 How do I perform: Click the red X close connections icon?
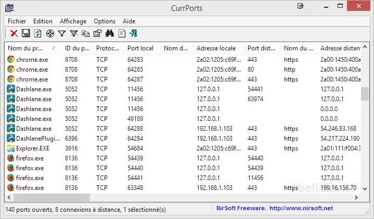tap(14, 33)
